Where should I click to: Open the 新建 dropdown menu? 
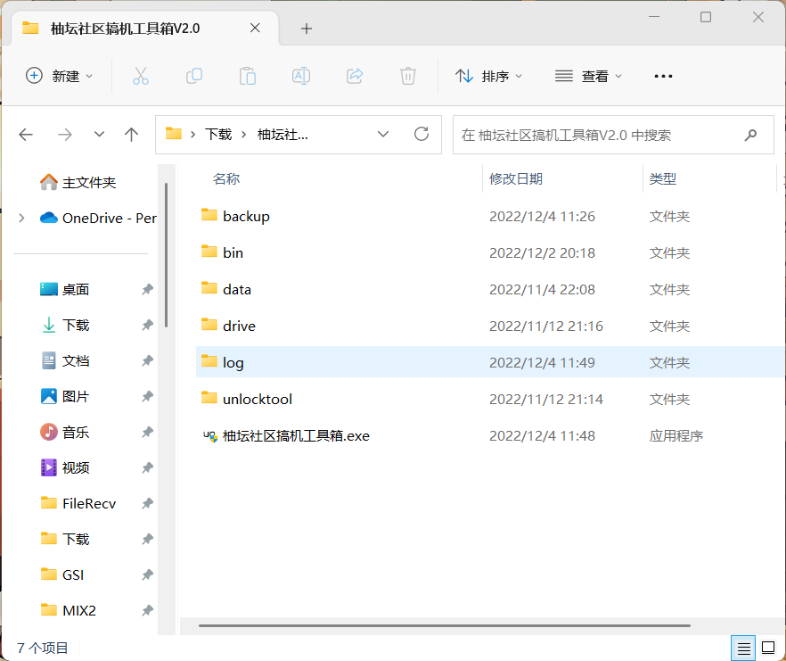[60, 76]
